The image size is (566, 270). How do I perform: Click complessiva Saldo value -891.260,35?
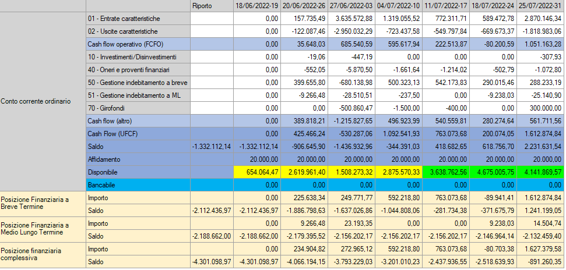542,262
